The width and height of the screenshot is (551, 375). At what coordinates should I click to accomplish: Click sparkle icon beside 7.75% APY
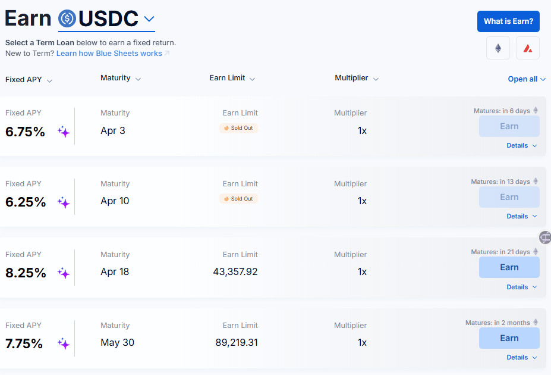coord(64,343)
